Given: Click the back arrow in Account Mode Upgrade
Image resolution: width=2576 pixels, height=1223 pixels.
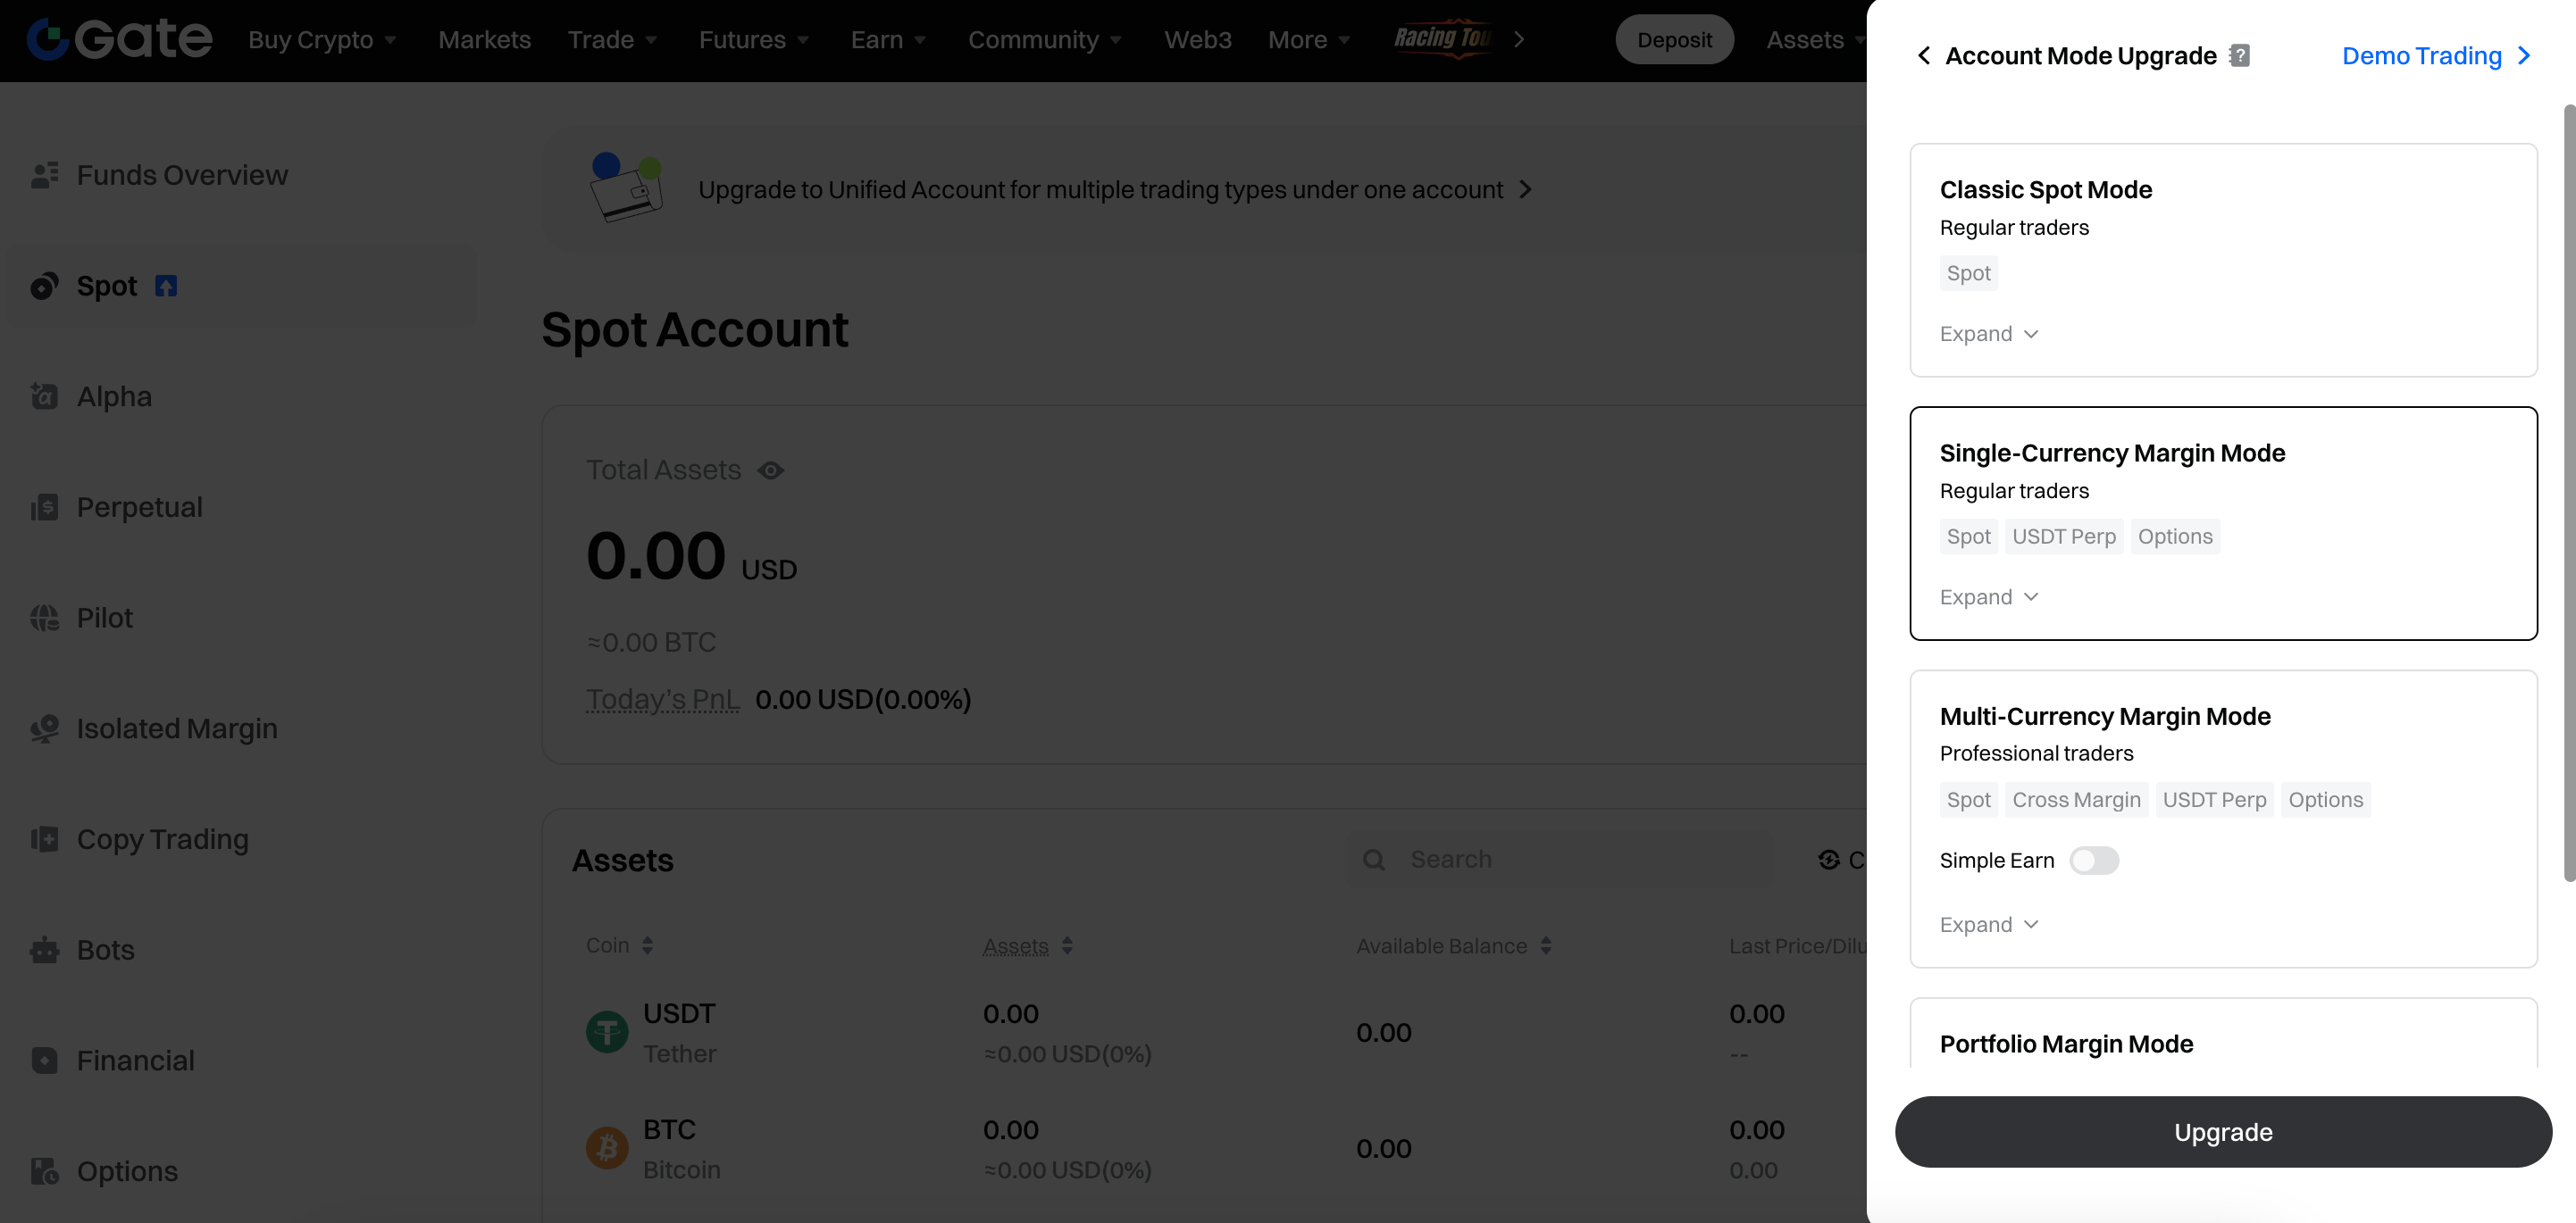Looking at the screenshot, I should [1923, 56].
